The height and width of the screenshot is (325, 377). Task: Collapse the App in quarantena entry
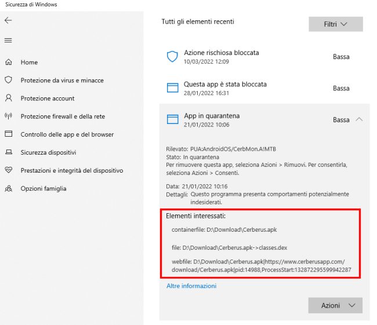click(x=359, y=119)
